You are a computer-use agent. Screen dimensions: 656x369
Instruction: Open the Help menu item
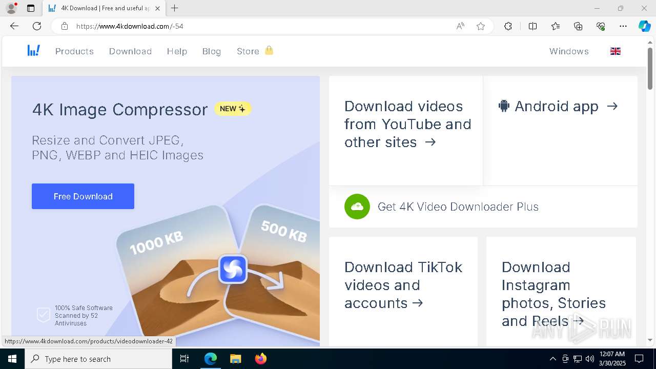point(177,51)
